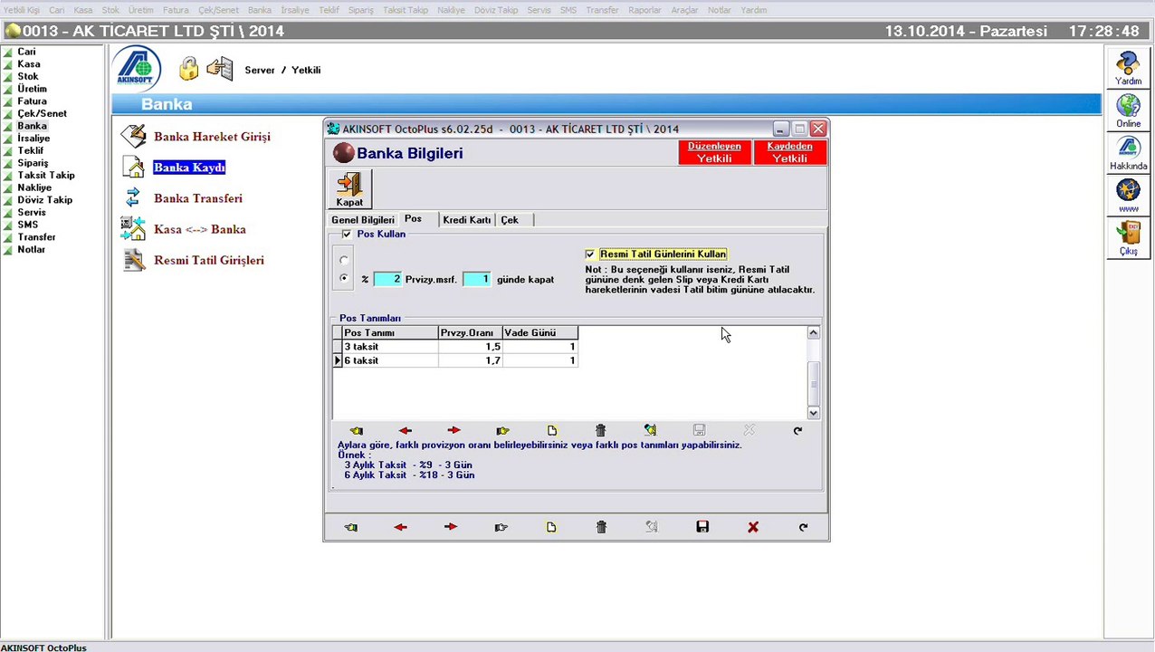Open Banka Hareket Girişi
Viewport: 1155px width, 652px height.
pyautogui.click(x=212, y=137)
